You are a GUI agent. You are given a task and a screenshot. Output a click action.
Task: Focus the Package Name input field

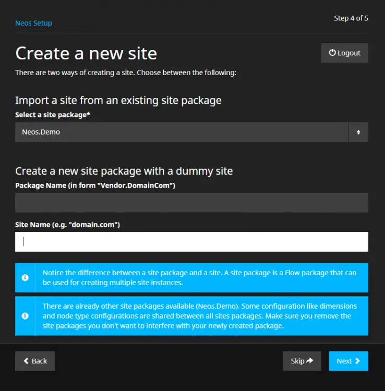point(191,203)
